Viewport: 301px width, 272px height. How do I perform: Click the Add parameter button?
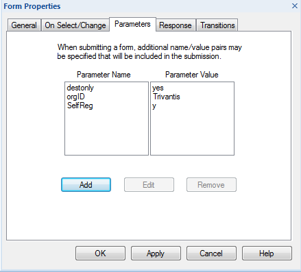[x=86, y=184]
